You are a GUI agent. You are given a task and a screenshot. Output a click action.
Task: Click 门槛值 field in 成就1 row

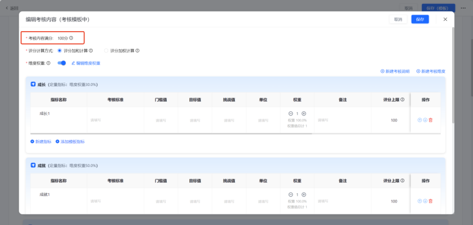pyautogui.click(x=161, y=201)
